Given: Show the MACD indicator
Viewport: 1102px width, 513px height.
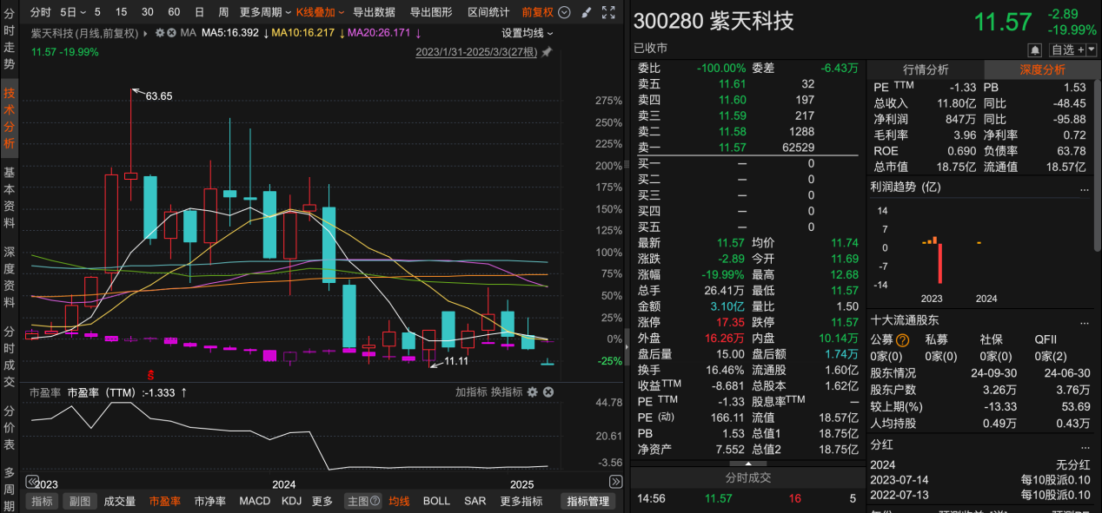Looking at the screenshot, I should [255, 501].
